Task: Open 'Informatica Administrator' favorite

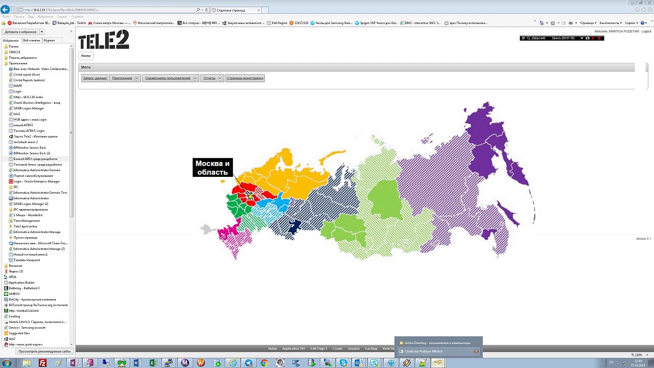Action: point(31,198)
